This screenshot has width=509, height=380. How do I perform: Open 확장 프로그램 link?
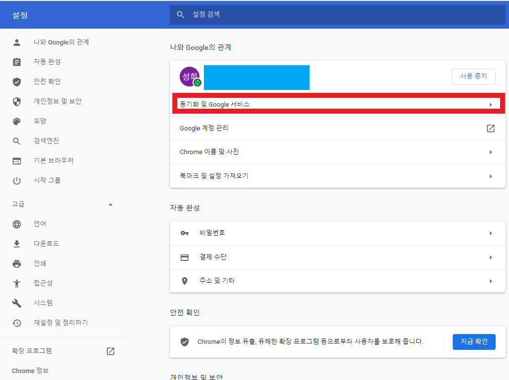pyautogui.click(x=32, y=351)
